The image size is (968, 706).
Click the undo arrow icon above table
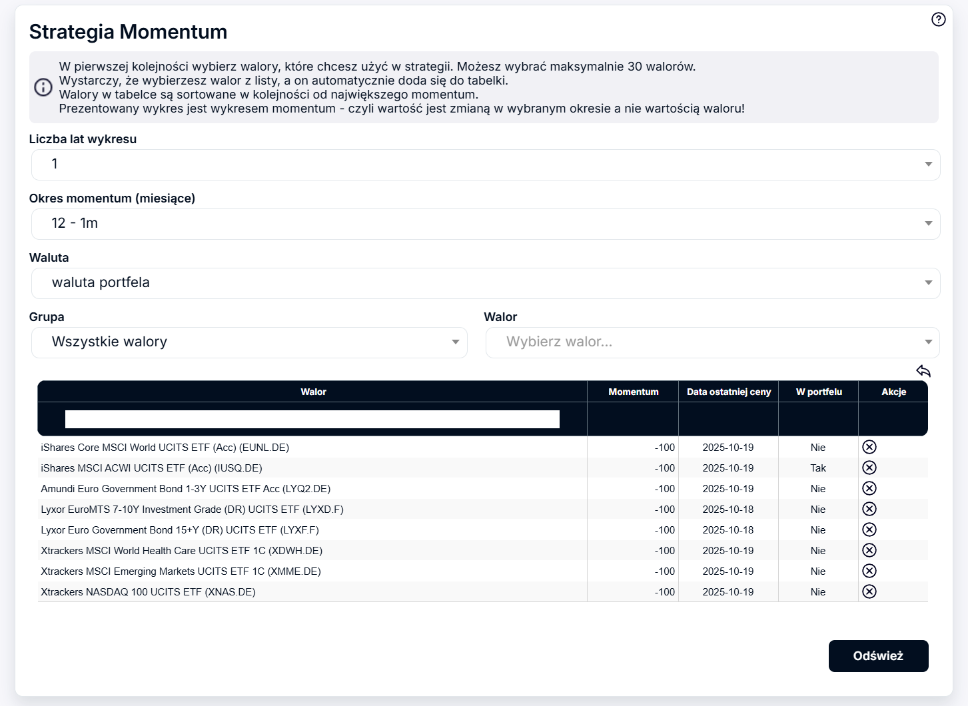[x=923, y=371]
